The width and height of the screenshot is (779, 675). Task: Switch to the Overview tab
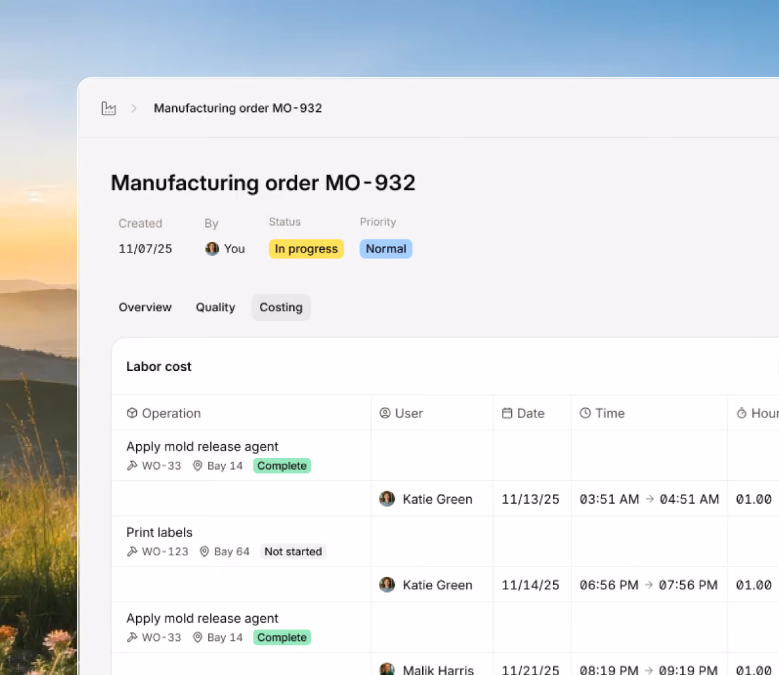point(145,307)
